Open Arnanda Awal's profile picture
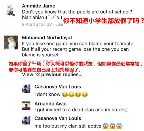Screen dimensions: 144x131 [x=26, y=106]
